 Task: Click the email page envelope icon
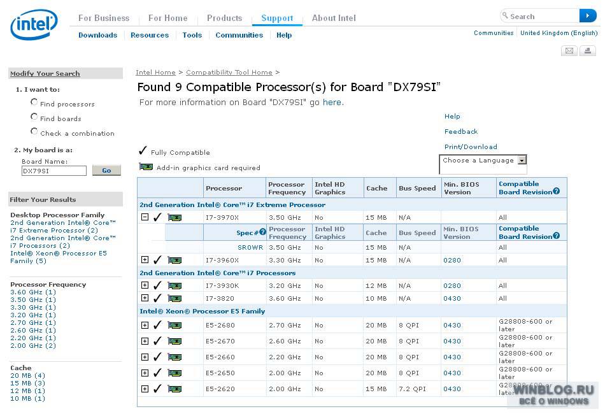(569, 50)
